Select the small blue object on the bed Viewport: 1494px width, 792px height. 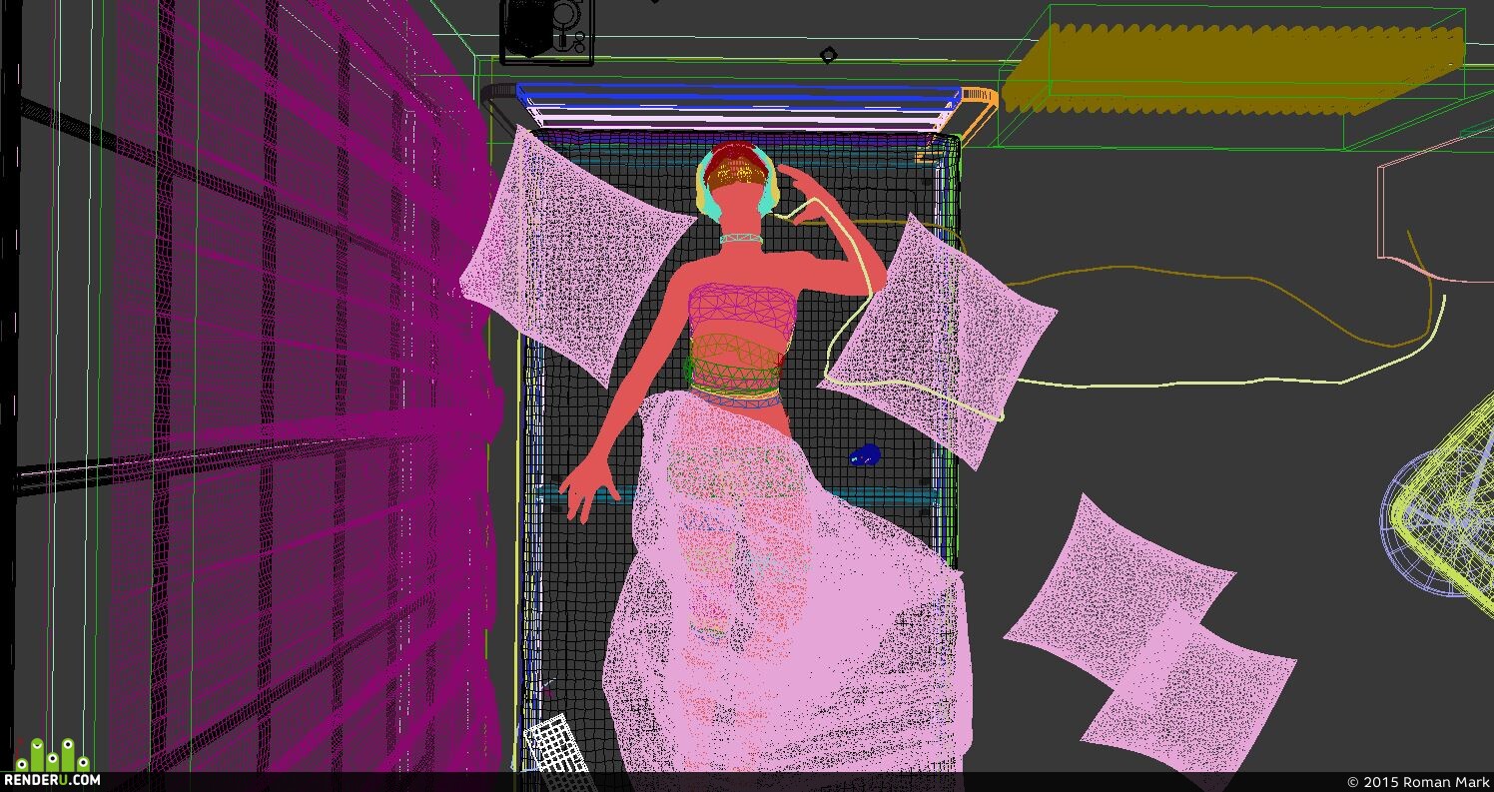click(x=865, y=455)
